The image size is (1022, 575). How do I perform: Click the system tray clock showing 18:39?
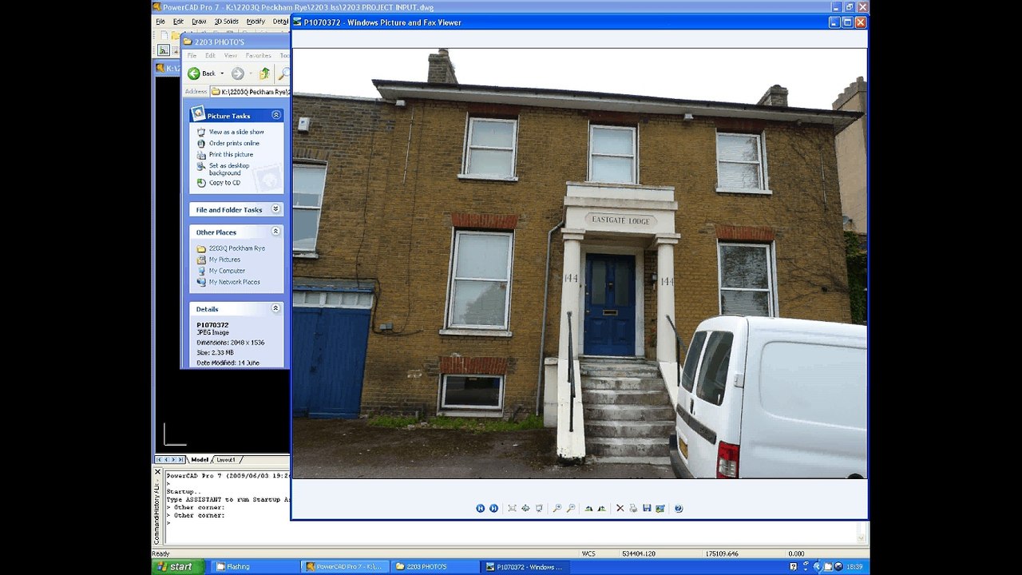[x=854, y=567]
